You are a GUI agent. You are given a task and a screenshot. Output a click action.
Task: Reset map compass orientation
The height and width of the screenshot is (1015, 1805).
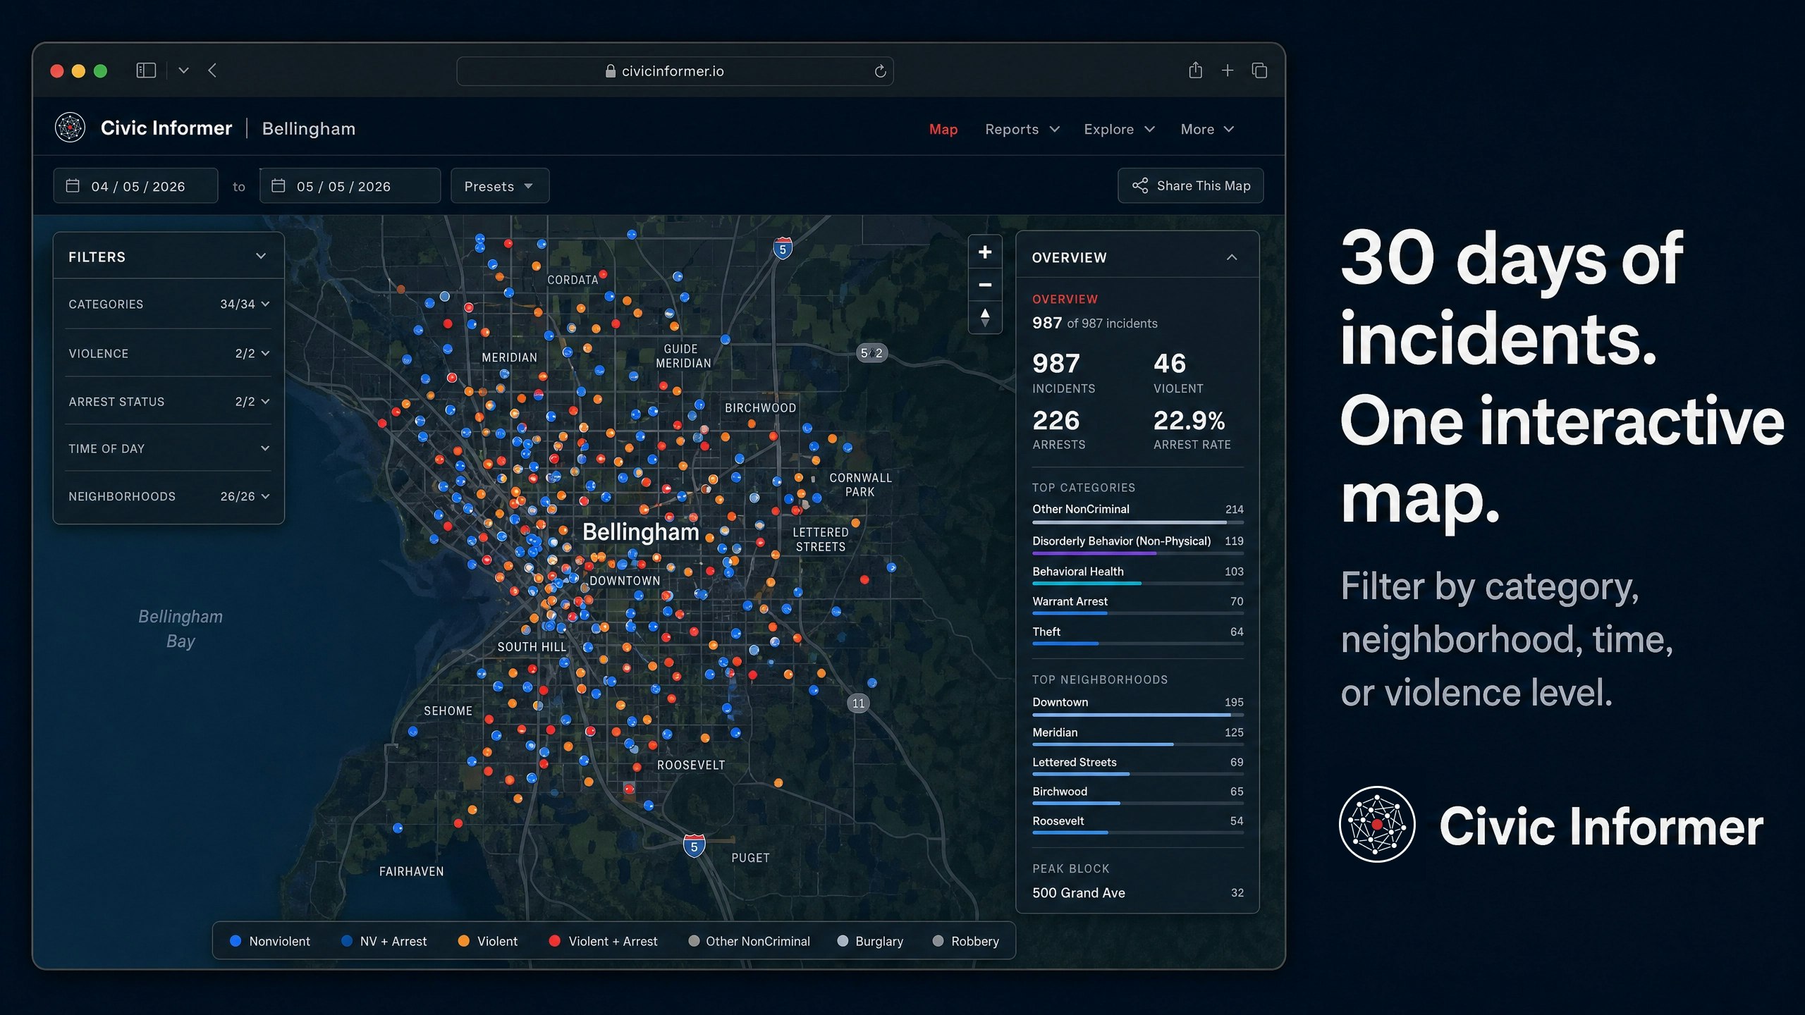pos(985,317)
